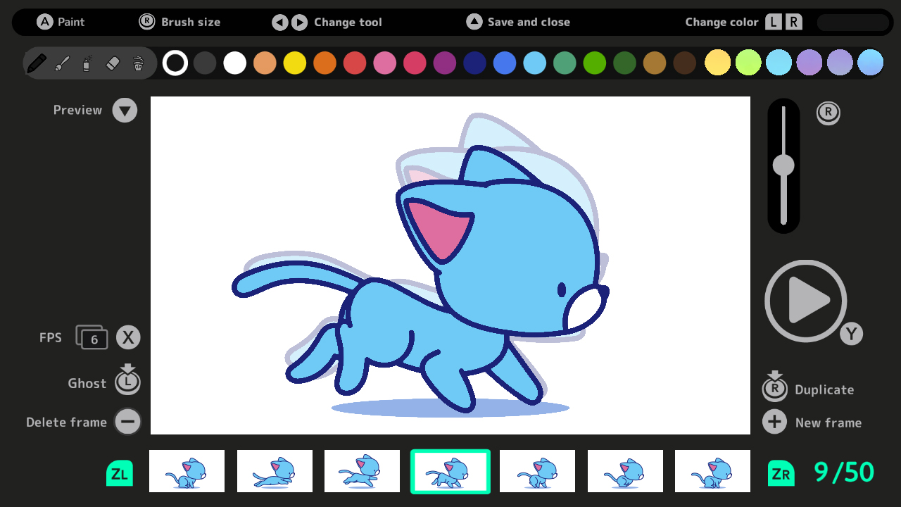This screenshot has height=507, width=901.
Task: Select Save and close
Action: [474, 22]
